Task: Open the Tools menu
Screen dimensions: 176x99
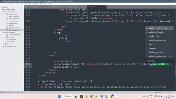Action: tap(31, 4)
